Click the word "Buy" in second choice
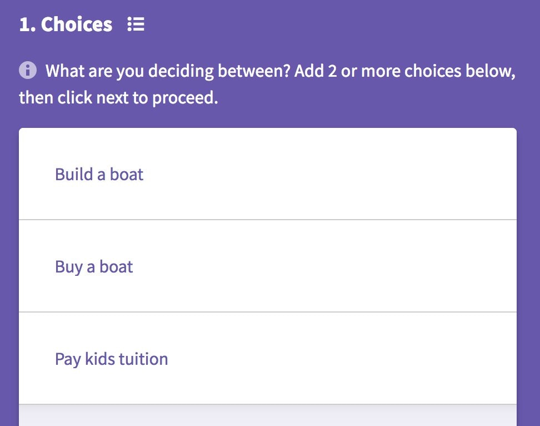Image resolution: width=540 pixels, height=426 pixels. click(x=68, y=266)
